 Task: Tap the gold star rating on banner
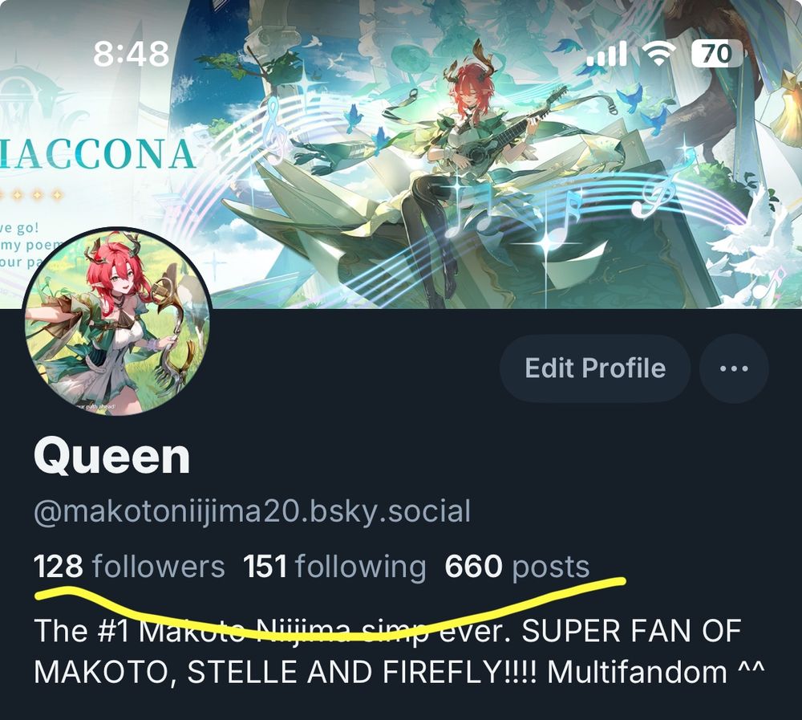click(x=32, y=195)
